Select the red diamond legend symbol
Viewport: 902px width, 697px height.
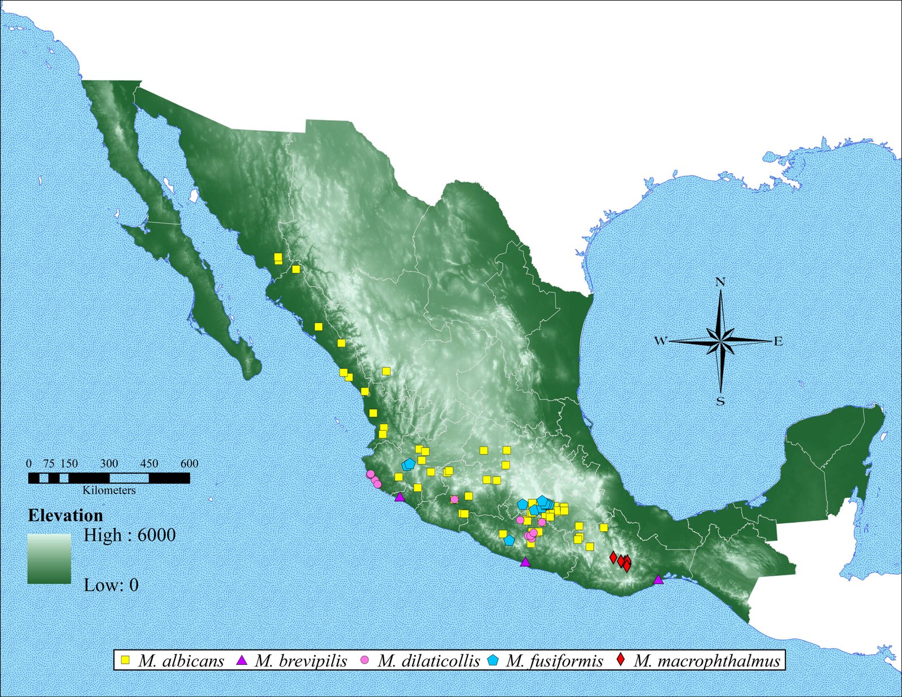pyautogui.click(x=621, y=659)
